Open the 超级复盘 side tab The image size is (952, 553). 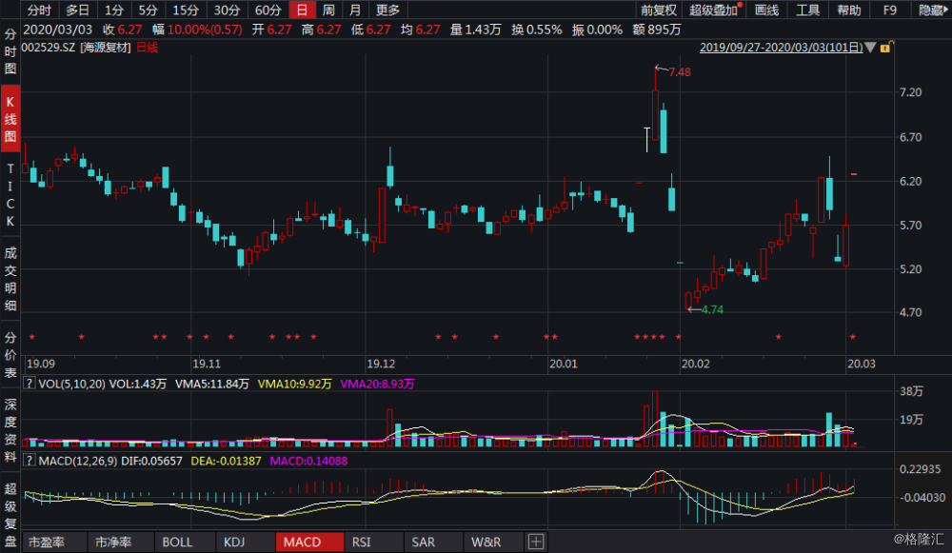tap(10, 514)
